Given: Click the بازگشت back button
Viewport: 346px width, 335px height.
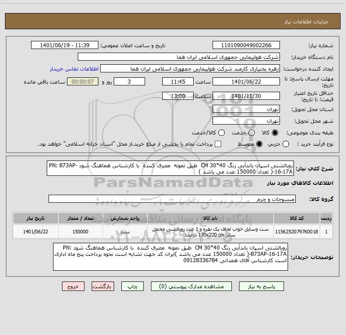Looking at the screenshot, I should coord(103,286).
